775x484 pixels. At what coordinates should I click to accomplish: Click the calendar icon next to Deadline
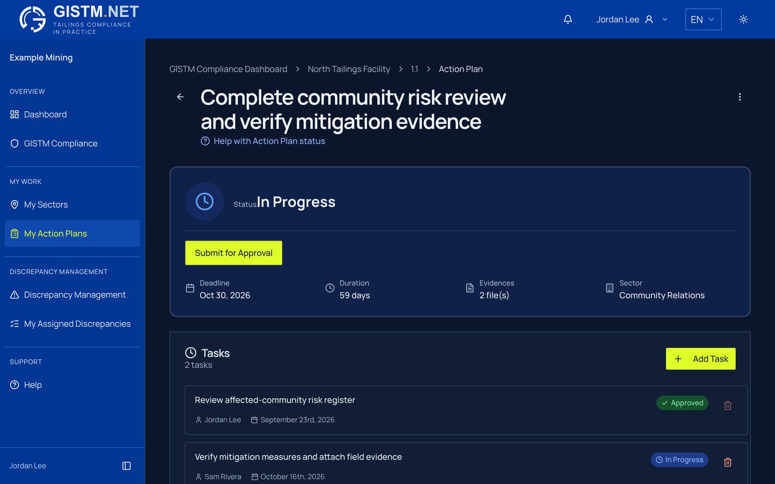(190, 288)
